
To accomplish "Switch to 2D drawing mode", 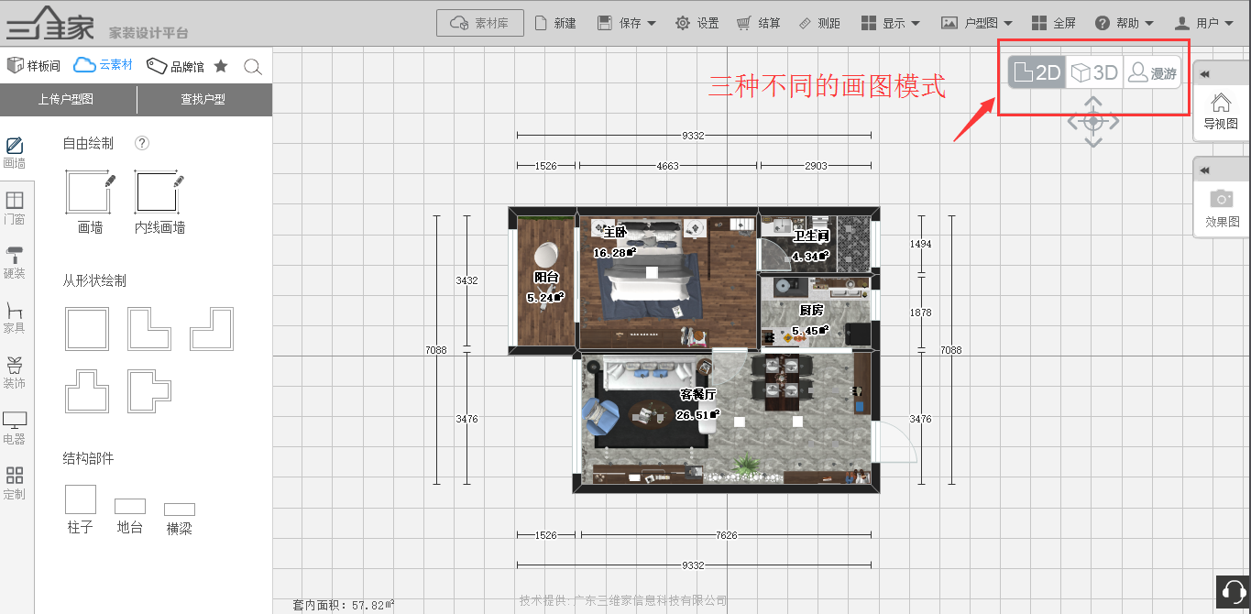I will (1037, 73).
